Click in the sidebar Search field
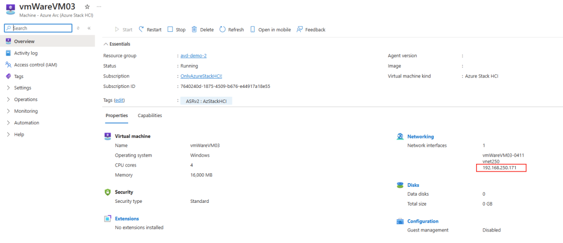 click(x=38, y=28)
